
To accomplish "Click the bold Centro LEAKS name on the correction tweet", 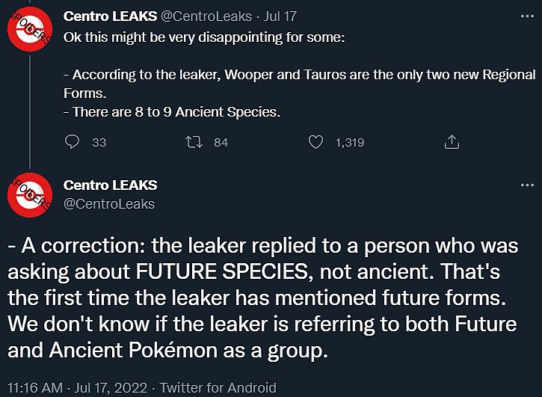I will coord(111,185).
